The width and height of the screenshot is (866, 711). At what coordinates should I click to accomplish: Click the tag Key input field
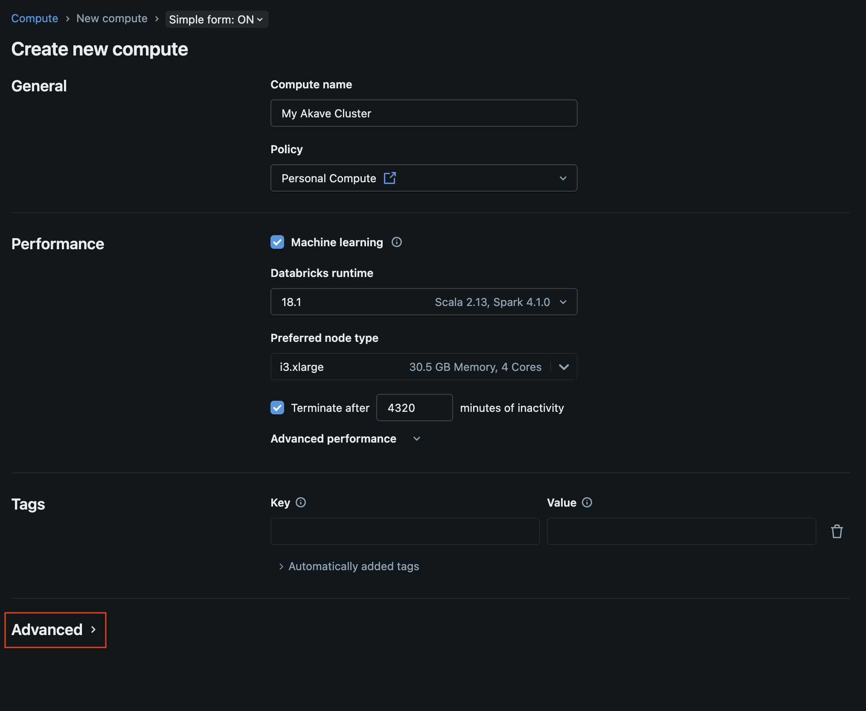click(404, 531)
